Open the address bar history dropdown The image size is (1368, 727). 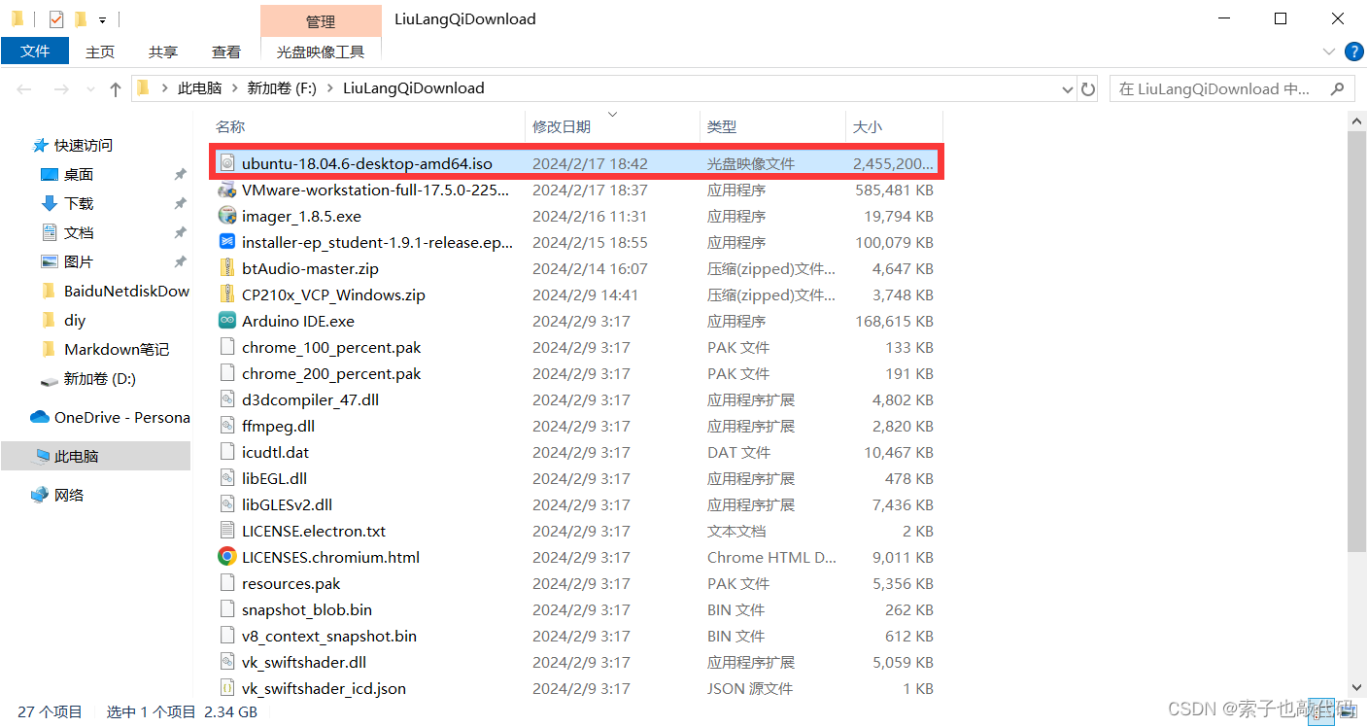1068,88
